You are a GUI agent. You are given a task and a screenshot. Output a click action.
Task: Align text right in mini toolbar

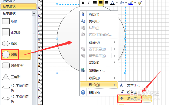(x=106, y=3)
